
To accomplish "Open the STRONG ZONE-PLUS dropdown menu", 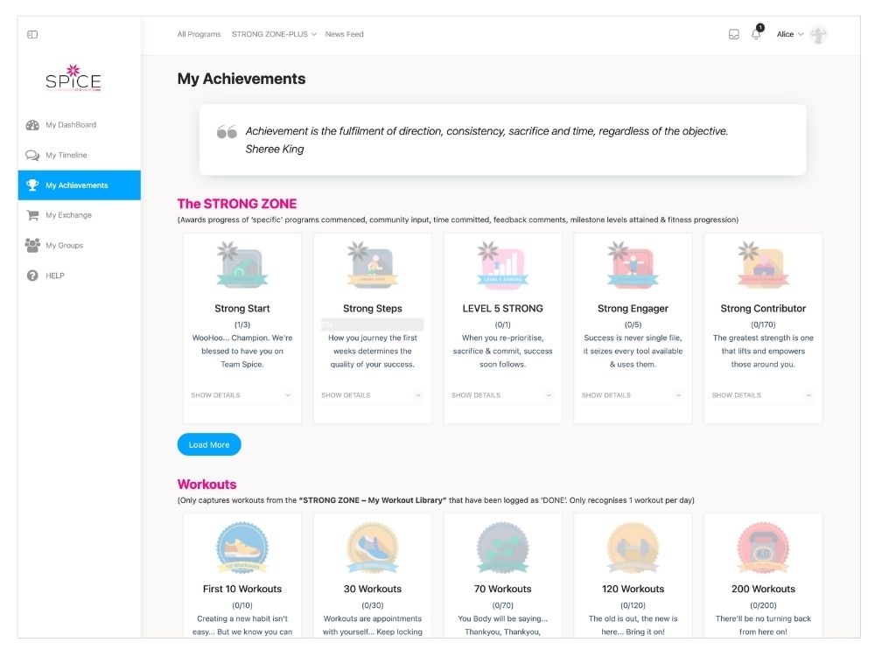I will click(x=274, y=34).
